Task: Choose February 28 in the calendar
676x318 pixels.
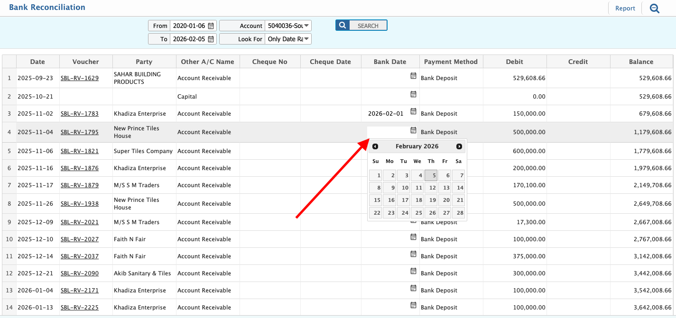Action: [458, 213]
